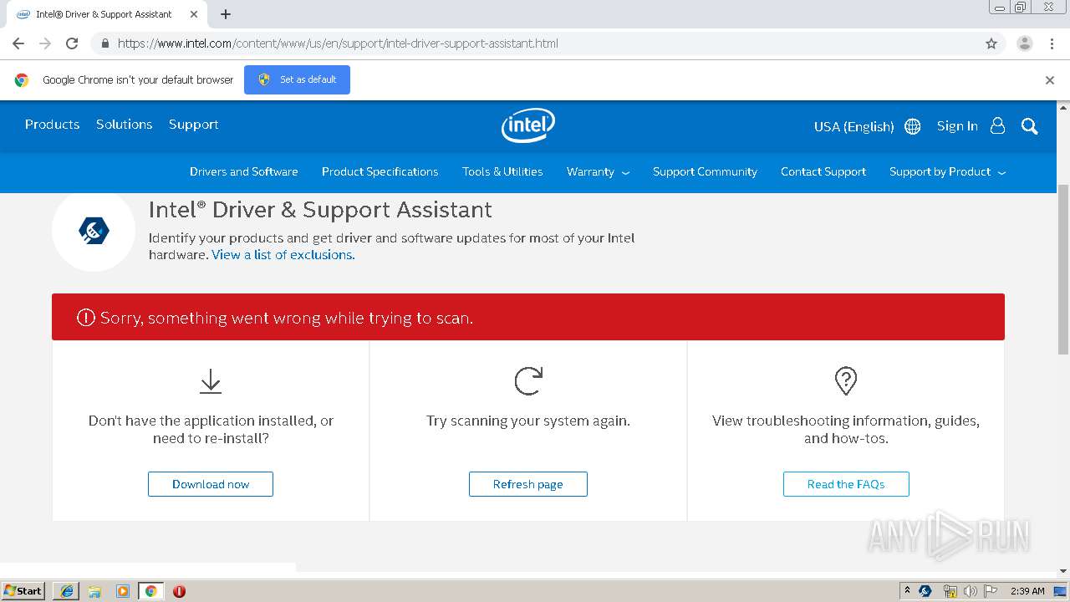Open Tools & Utilities
The image size is (1070, 602).
(x=502, y=171)
